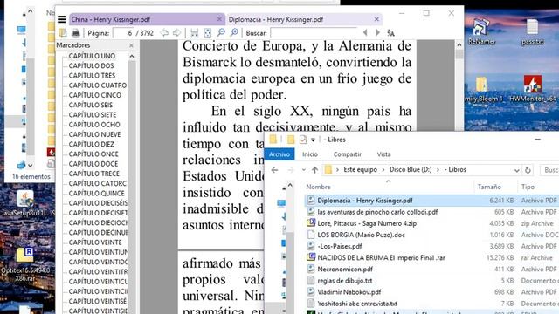Close the Diplomacia - Henry Kissinger.pdf tab

click(376, 19)
